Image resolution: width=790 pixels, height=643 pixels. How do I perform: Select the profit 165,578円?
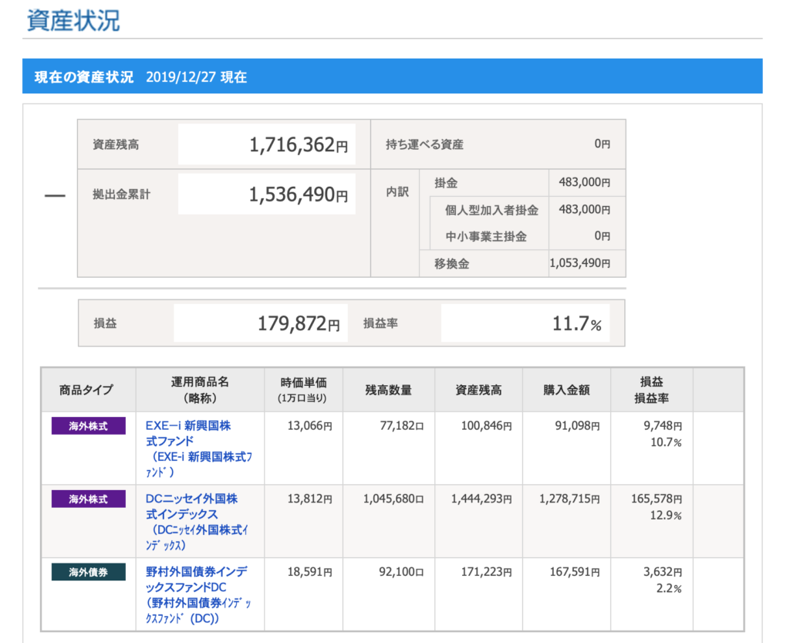(657, 499)
